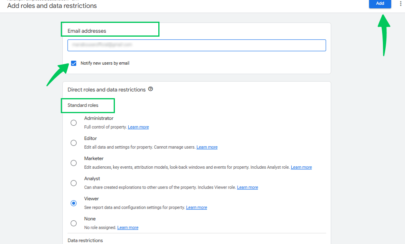Focus the Email addresses input field
The height and width of the screenshot is (244, 405).
(x=197, y=45)
